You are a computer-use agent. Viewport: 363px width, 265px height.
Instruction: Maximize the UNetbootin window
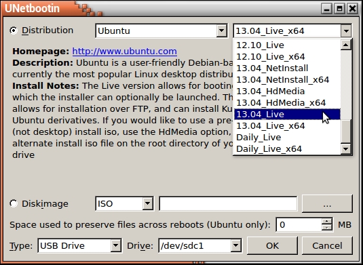(340, 9)
